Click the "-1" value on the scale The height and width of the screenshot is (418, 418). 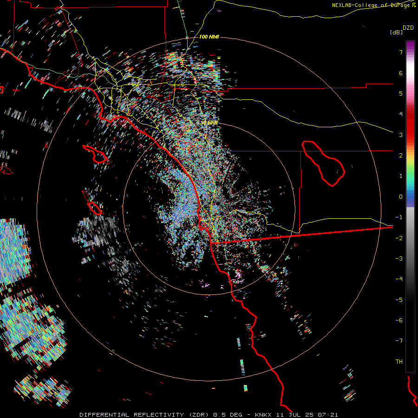(399, 217)
